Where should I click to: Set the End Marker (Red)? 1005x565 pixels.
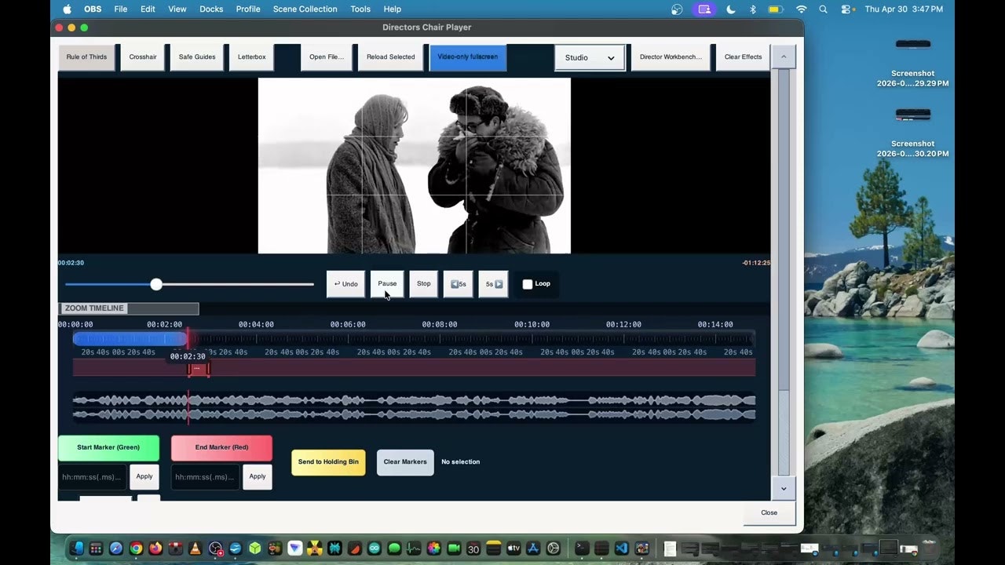(x=221, y=448)
